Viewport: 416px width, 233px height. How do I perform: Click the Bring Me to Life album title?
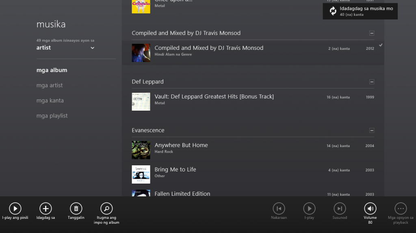pyautogui.click(x=175, y=169)
